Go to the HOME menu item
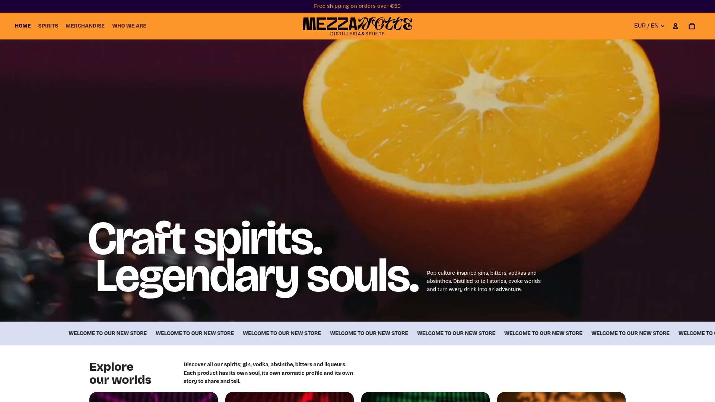 tap(23, 26)
